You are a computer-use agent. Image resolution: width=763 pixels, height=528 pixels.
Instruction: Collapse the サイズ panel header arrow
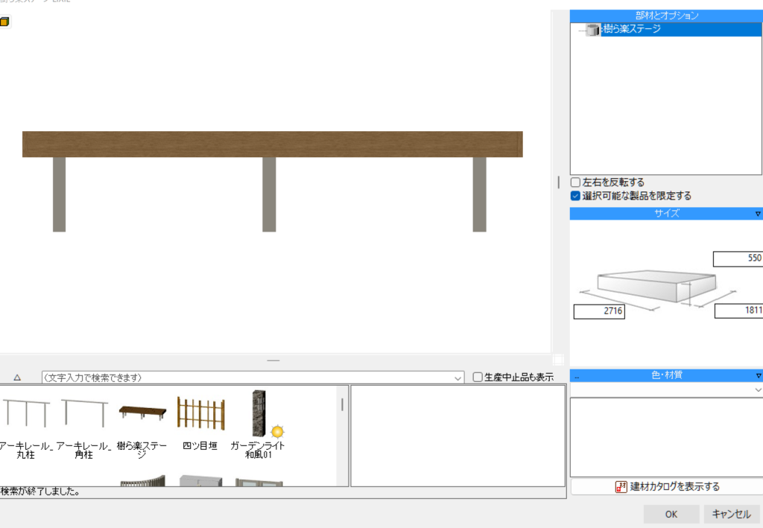click(757, 214)
